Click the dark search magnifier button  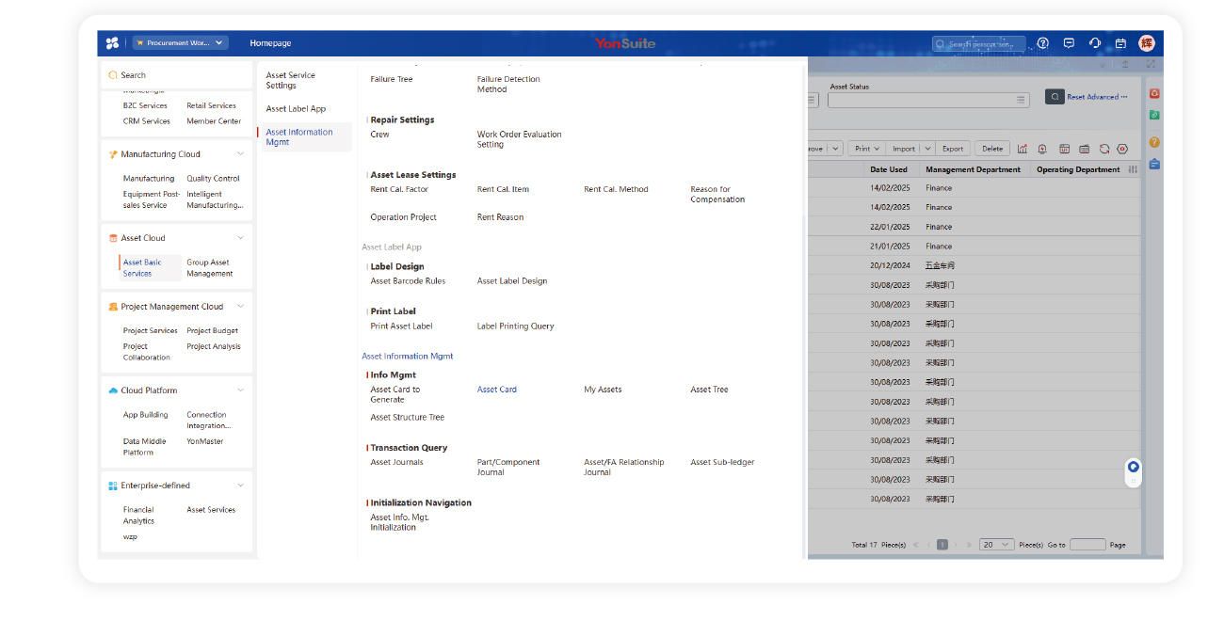[1055, 97]
